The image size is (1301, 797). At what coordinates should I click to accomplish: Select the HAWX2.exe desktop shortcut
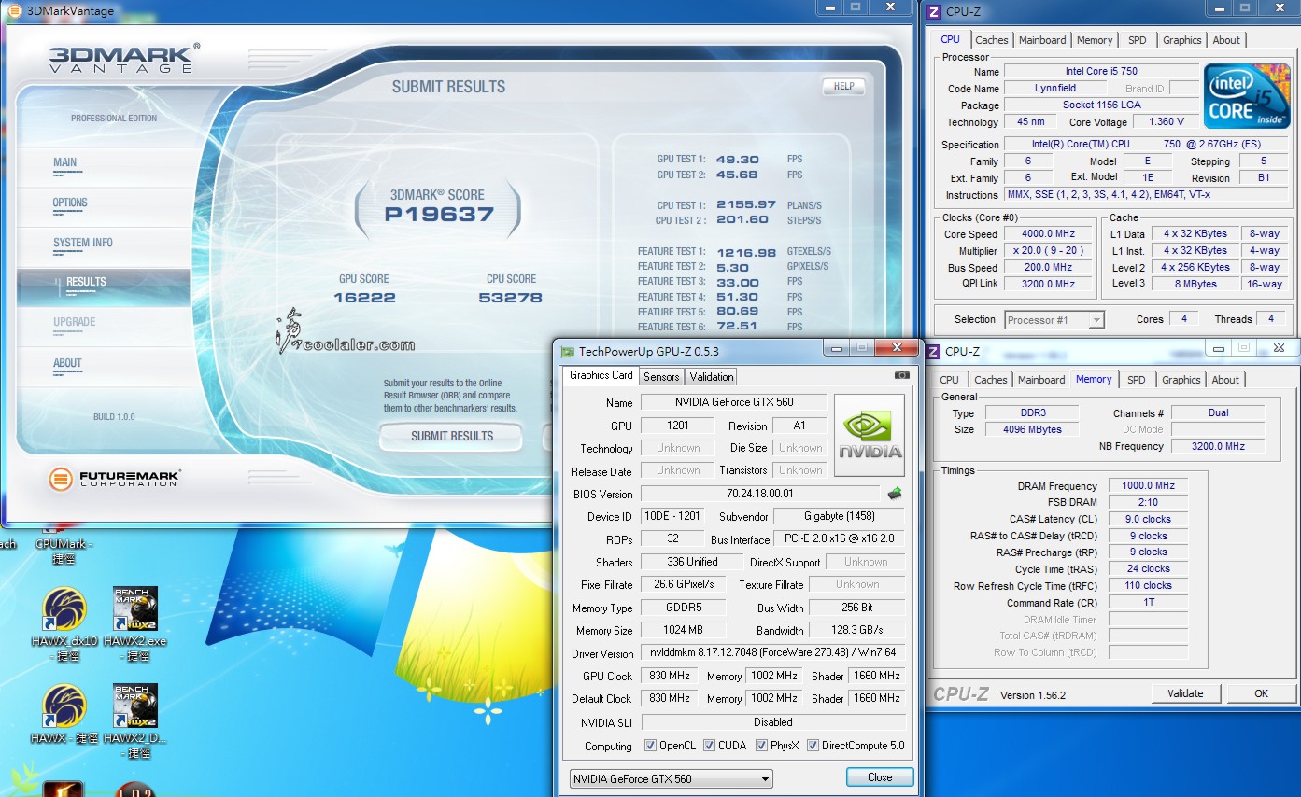136,624
